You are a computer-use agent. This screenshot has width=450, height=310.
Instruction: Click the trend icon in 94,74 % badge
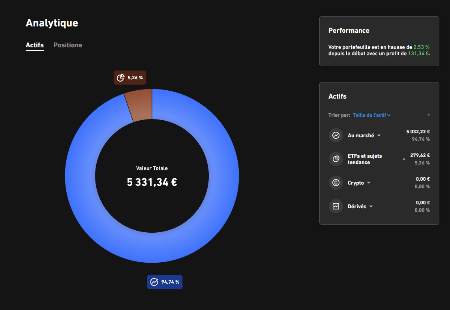coord(154,282)
